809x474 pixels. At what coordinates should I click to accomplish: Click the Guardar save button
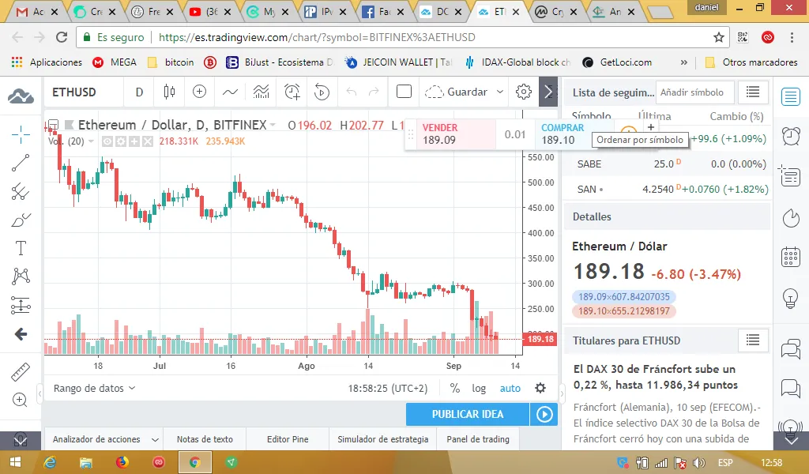[x=456, y=92]
